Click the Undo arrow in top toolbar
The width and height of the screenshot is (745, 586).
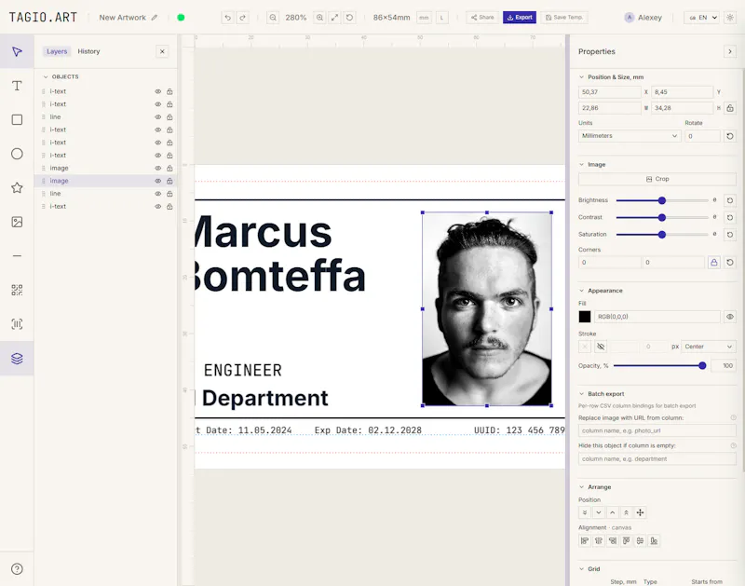(227, 18)
